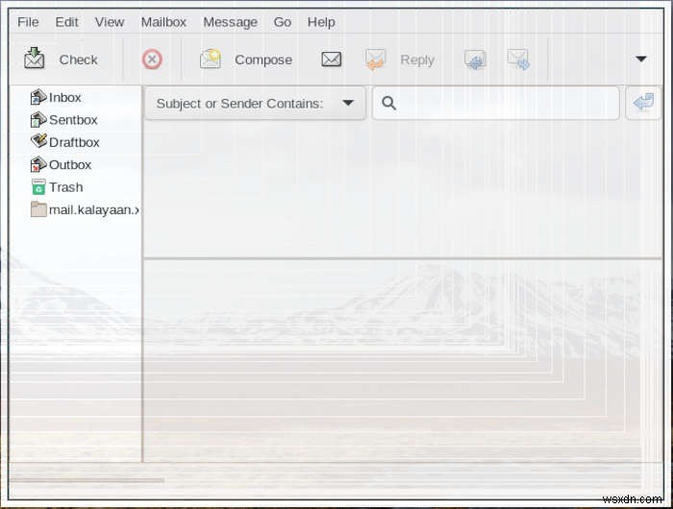Click the Outbox mailbox icon
The image size is (673, 509).
38,164
